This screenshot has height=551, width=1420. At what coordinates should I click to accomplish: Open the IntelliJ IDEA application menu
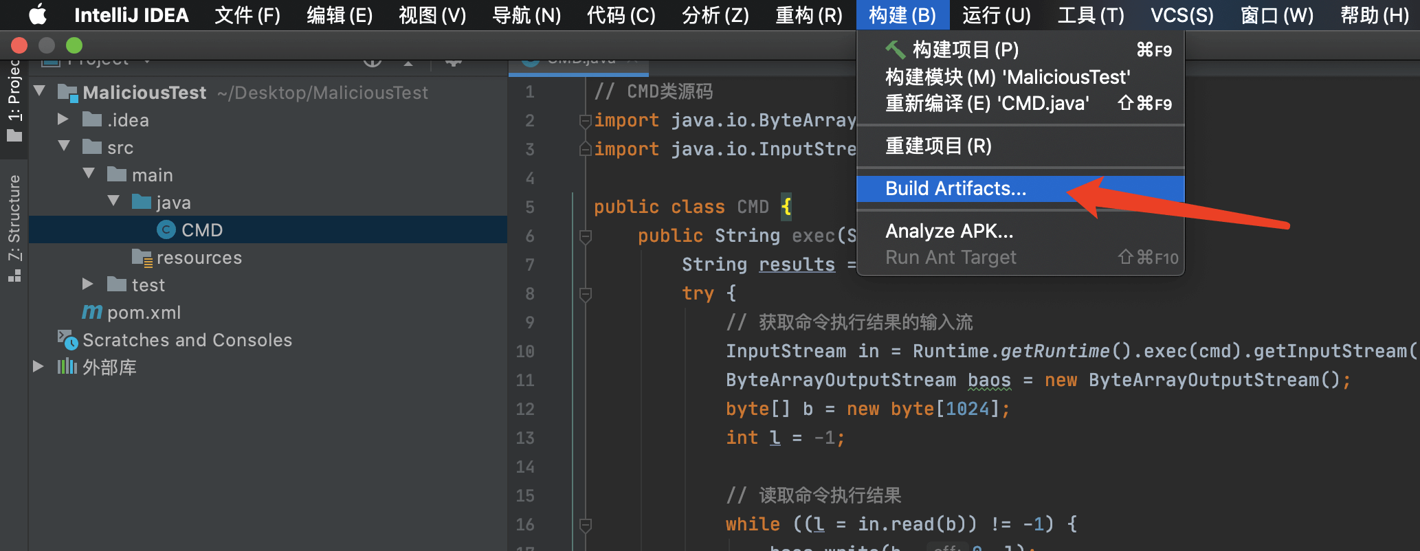pyautogui.click(x=131, y=15)
